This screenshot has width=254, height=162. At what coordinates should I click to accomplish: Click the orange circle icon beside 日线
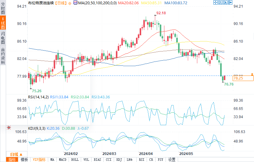pyautogui.click(x=70, y=3)
